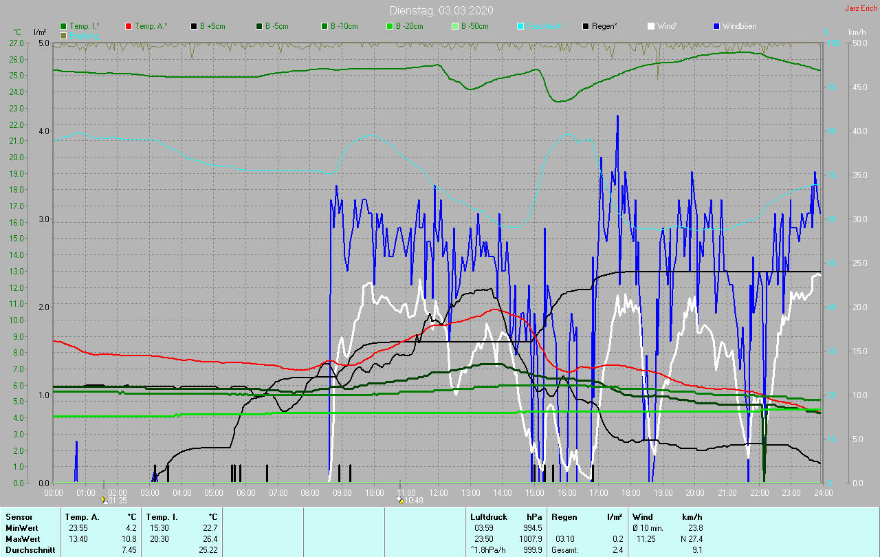Click the white Wind legend swatch

point(650,26)
